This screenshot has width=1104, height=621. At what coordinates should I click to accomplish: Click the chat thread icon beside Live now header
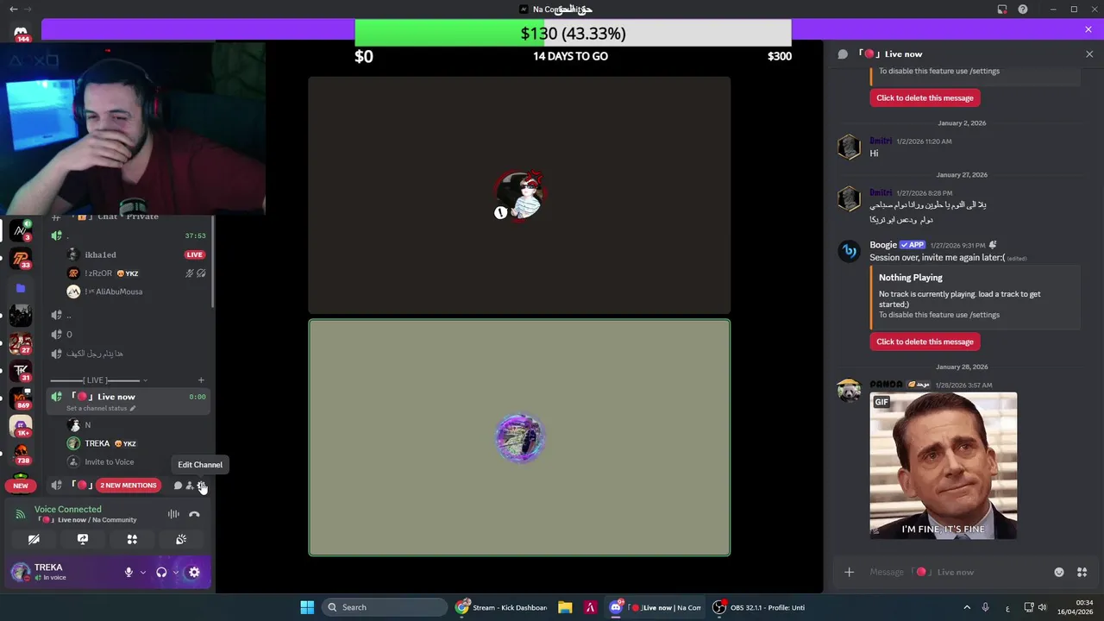click(843, 53)
